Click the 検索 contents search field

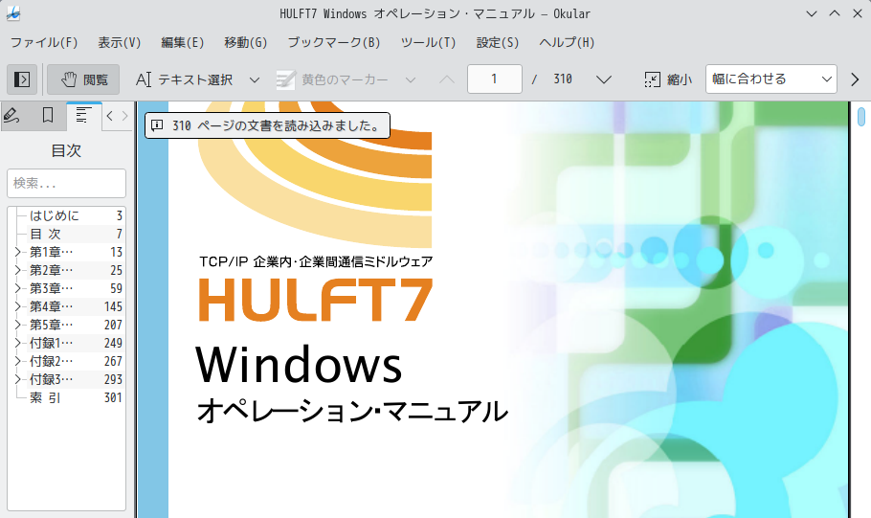pyautogui.click(x=67, y=183)
